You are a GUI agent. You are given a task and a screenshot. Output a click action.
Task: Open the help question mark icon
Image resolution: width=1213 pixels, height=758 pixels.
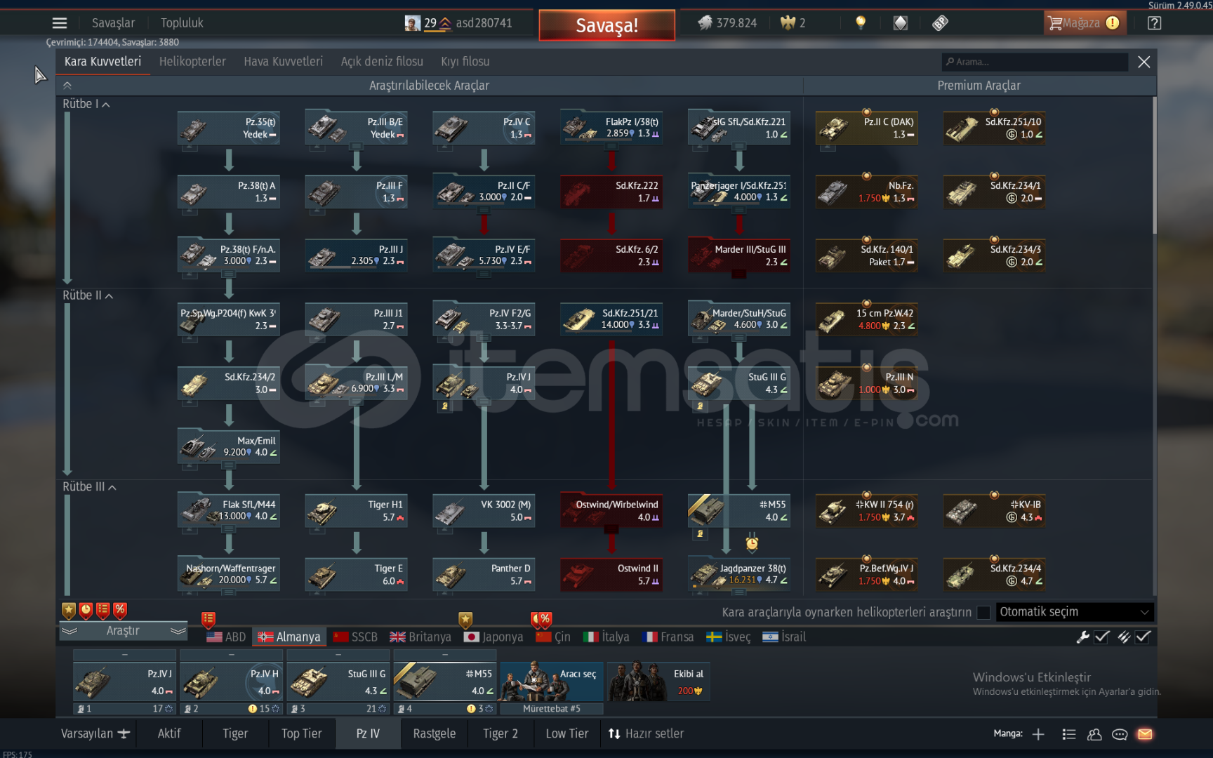tap(1154, 23)
